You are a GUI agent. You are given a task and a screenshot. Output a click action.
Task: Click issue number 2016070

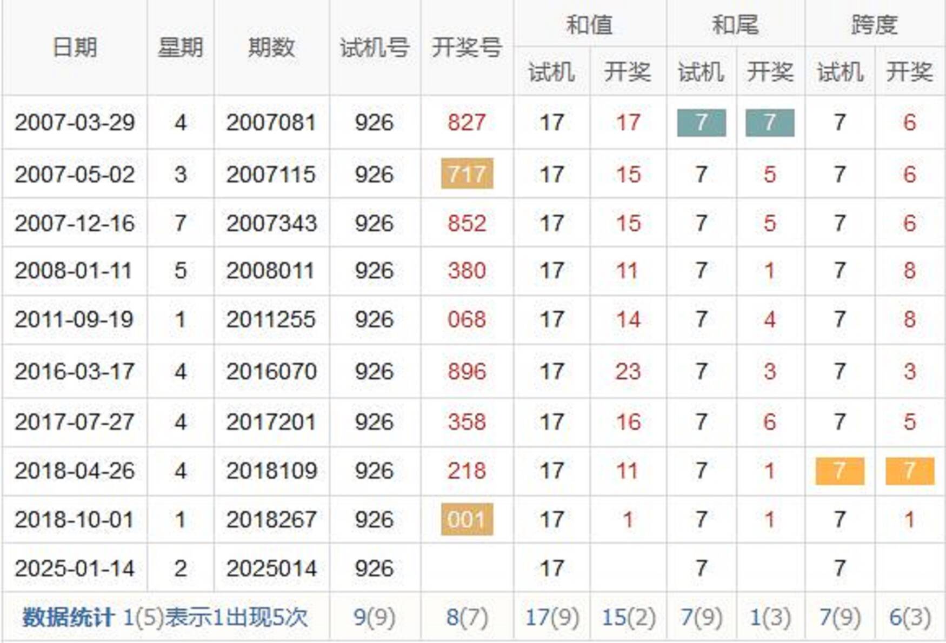(x=271, y=372)
